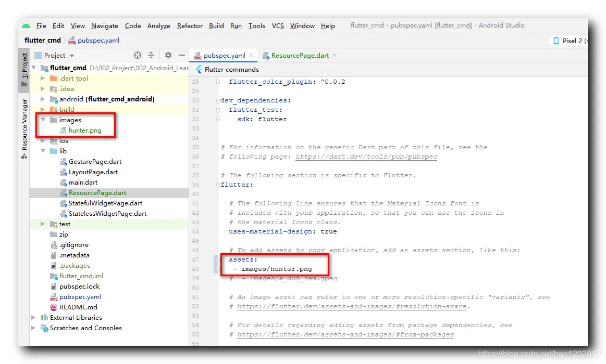Image resolution: width=606 pixels, height=364 pixels.
Task: Hide the Project panel with minus icon
Action: click(182, 55)
